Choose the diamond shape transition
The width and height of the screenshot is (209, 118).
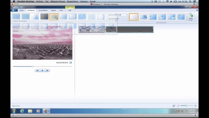coord(44,26)
